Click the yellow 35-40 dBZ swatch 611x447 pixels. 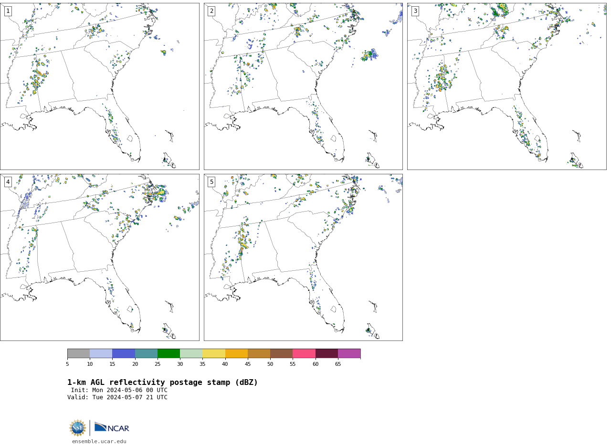coord(214,353)
